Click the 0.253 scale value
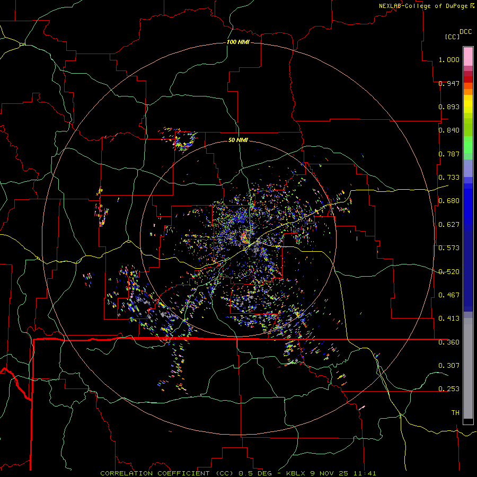477x477 pixels. tap(449, 389)
